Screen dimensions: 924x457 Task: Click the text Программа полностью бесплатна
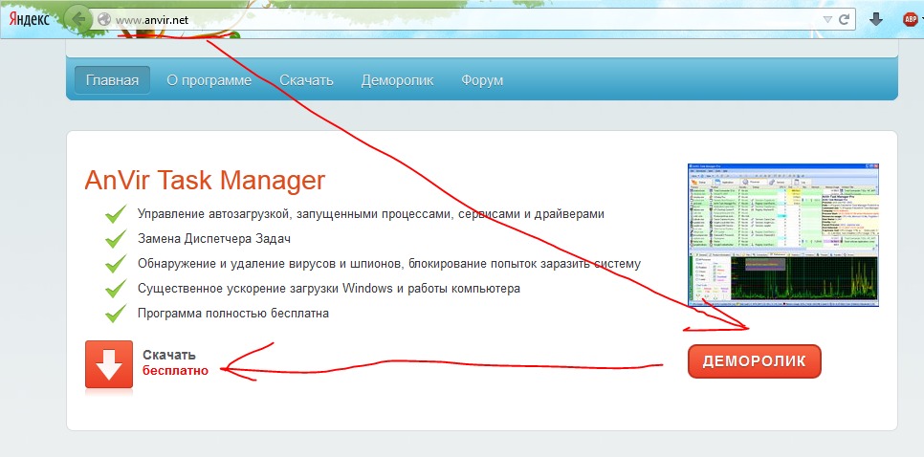click(233, 314)
